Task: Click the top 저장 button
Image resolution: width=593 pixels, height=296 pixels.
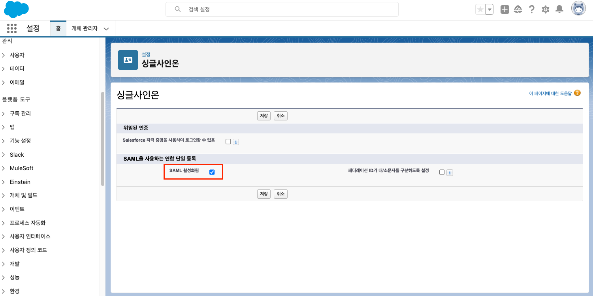Action: pyautogui.click(x=264, y=116)
